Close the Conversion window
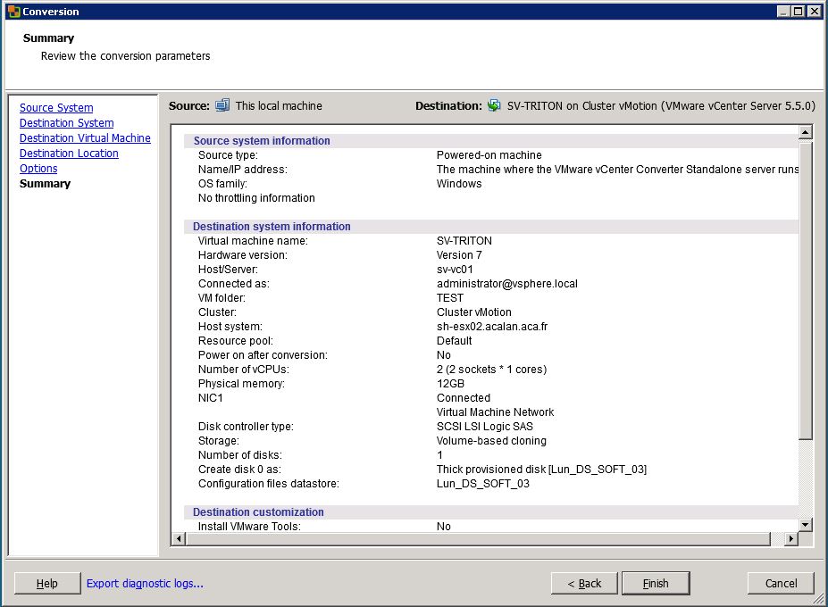The width and height of the screenshot is (828, 607). (815, 11)
